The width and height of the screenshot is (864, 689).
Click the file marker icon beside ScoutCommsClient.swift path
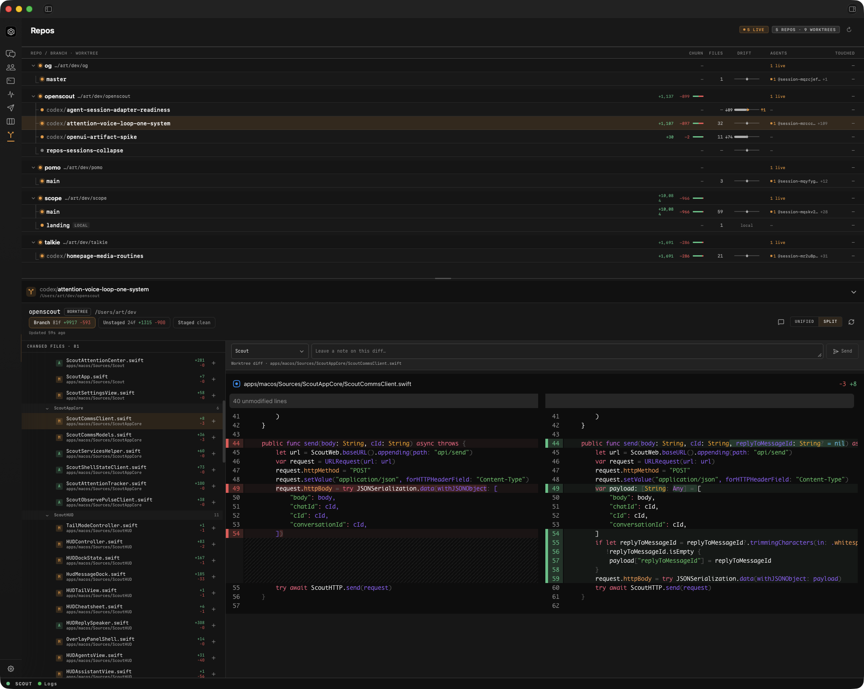[x=237, y=384]
